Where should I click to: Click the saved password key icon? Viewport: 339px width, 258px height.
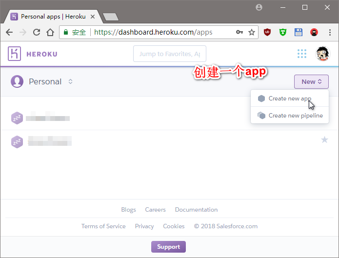click(239, 32)
